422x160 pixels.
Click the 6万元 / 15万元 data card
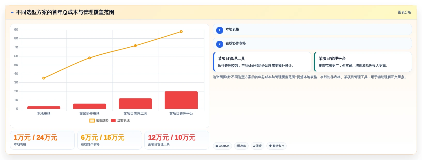point(110,140)
